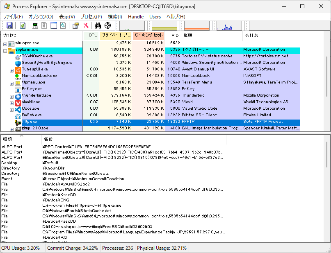Select the ¥Default Desktop handle row
The width and height of the screenshot is (331, 253).
(x=114, y=163)
